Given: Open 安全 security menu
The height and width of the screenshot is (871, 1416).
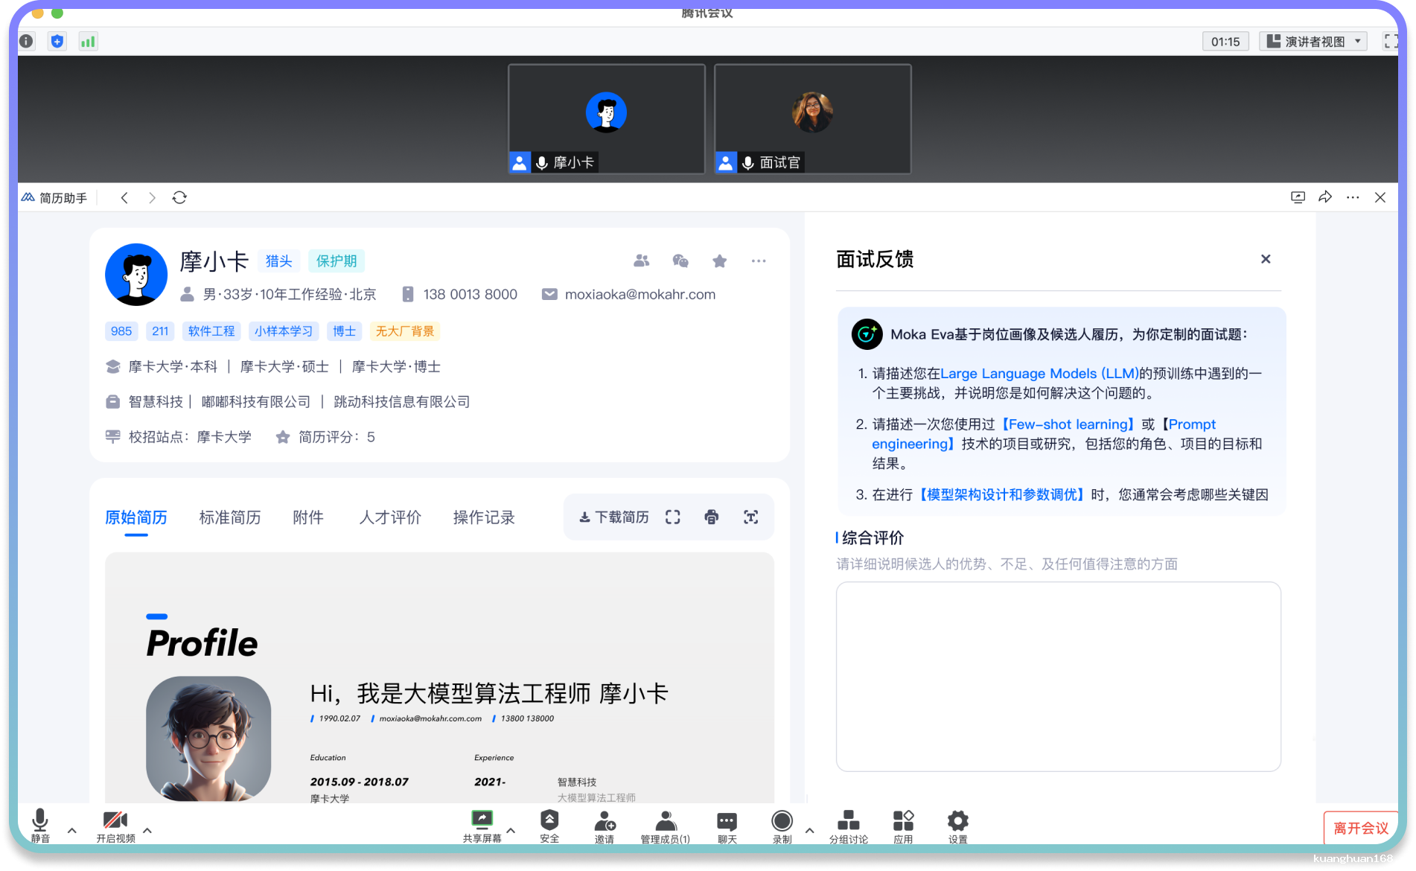Looking at the screenshot, I should [549, 826].
